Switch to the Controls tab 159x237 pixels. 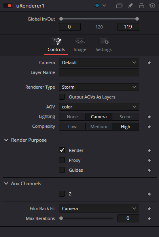point(56,45)
